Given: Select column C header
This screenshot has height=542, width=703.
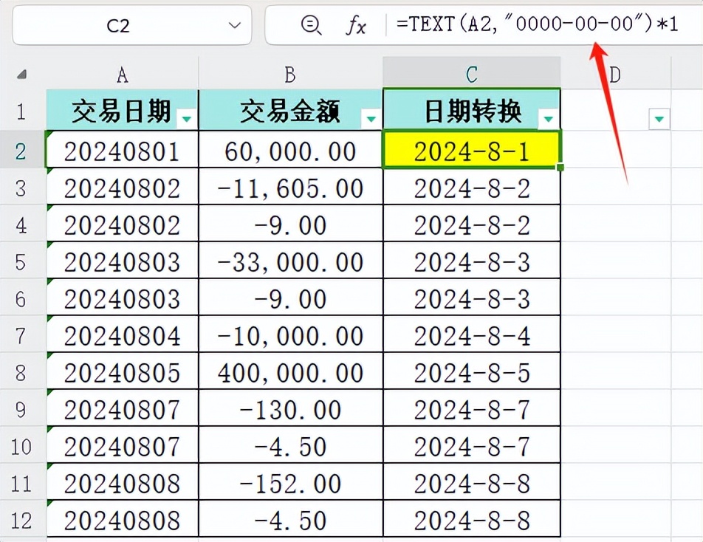Looking at the screenshot, I should pyautogui.click(x=472, y=75).
